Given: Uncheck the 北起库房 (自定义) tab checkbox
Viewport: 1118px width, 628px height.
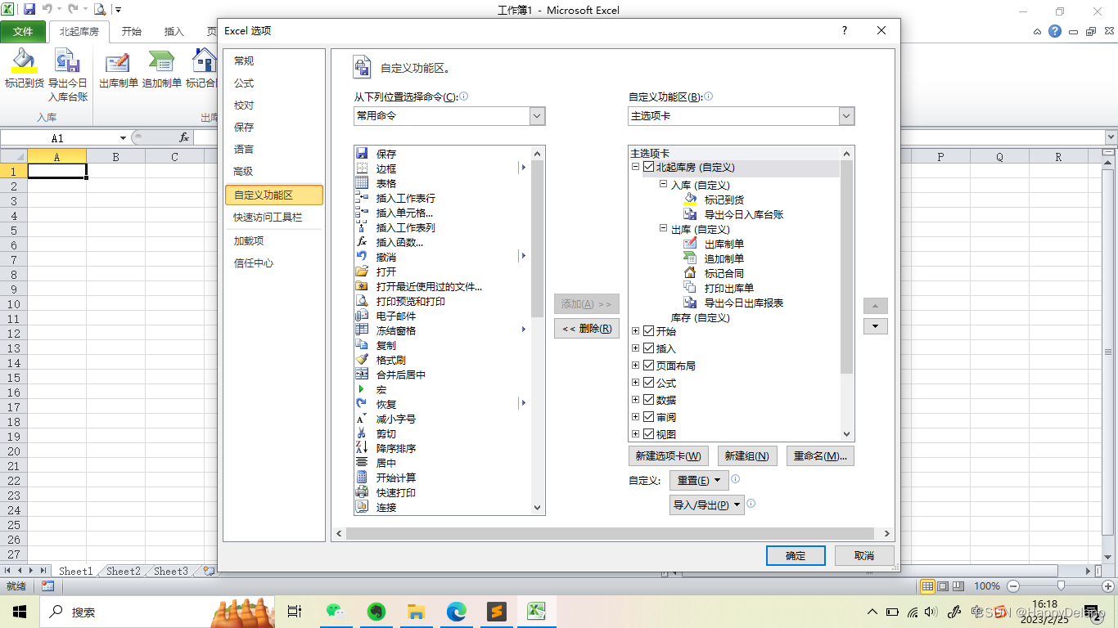Looking at the screenshot, I should coord(649,167).
